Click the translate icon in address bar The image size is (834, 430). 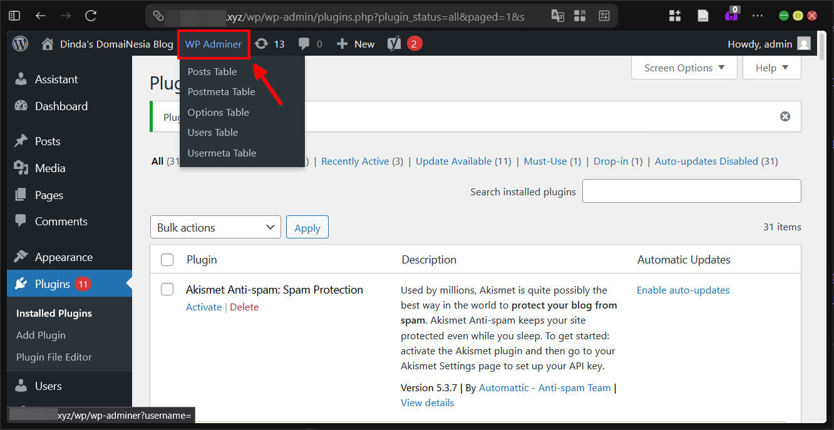(557, 16)
